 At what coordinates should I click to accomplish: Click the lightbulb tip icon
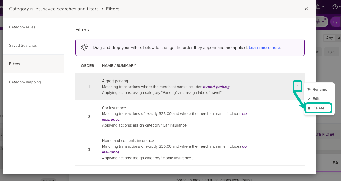coord(84,47)
